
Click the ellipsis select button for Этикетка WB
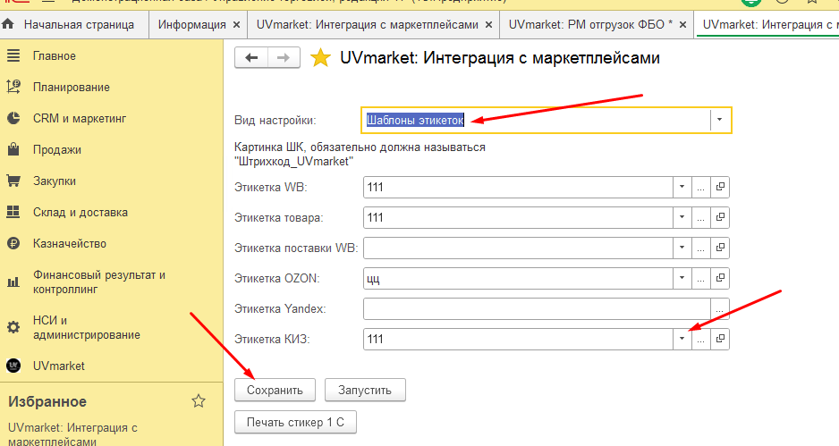[x=701, y=187]
